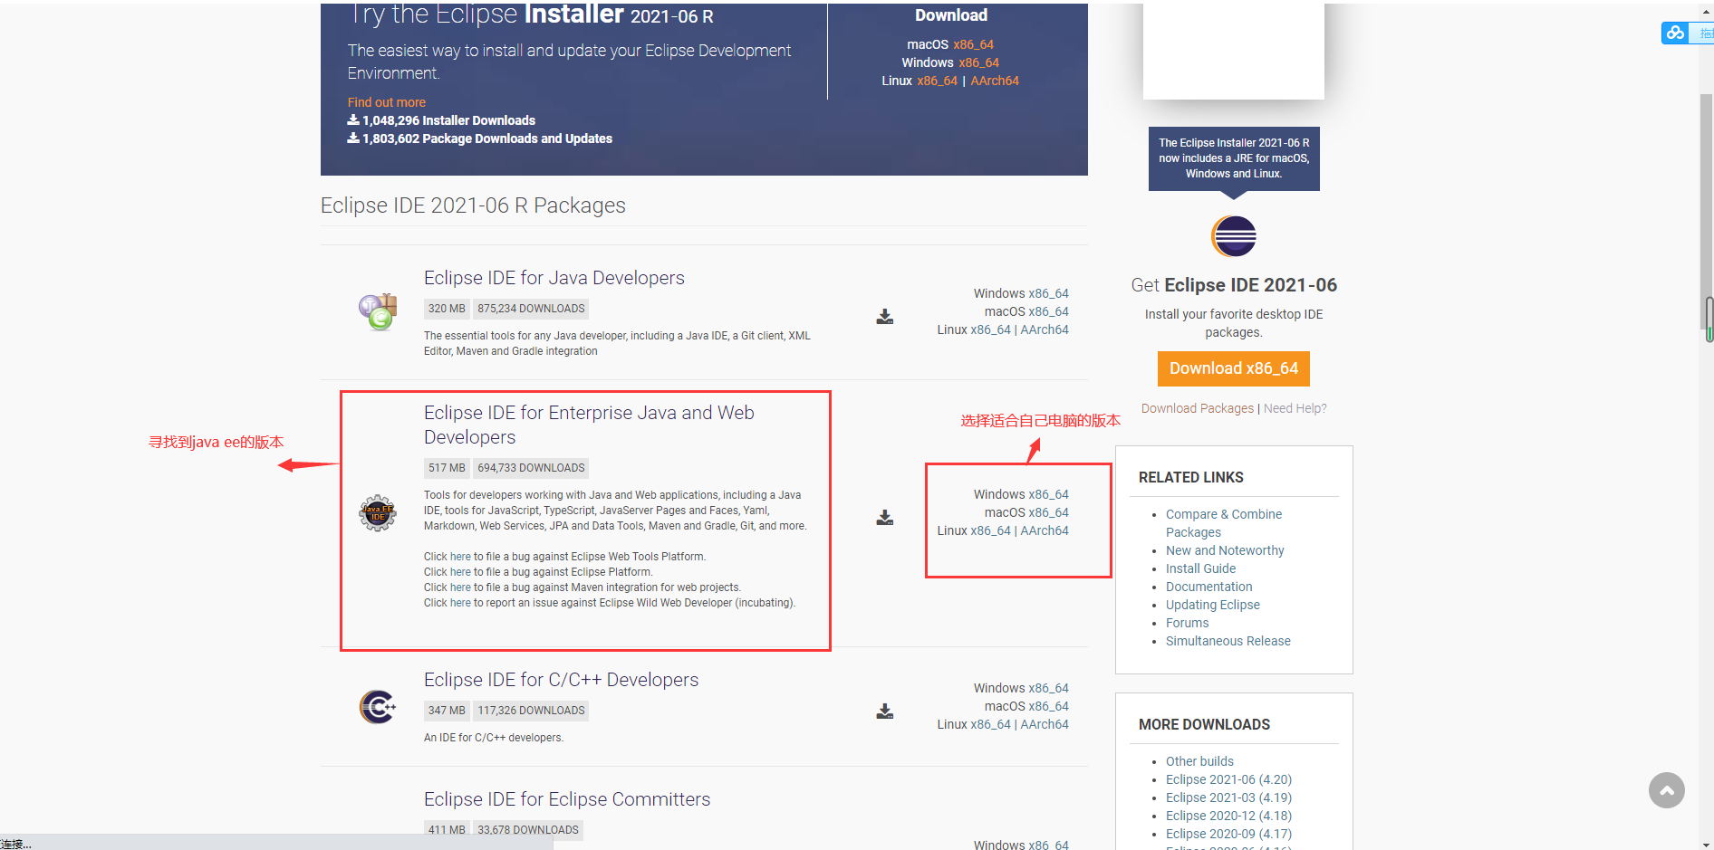Click the orange Download x86_64 button
Viewport: 1714px width, 850px height.
1234,368
